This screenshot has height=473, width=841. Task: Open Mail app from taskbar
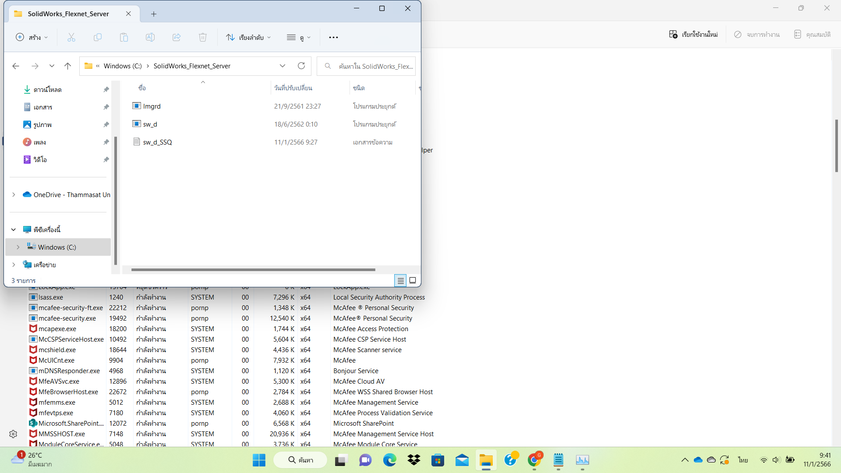[462, 460]
